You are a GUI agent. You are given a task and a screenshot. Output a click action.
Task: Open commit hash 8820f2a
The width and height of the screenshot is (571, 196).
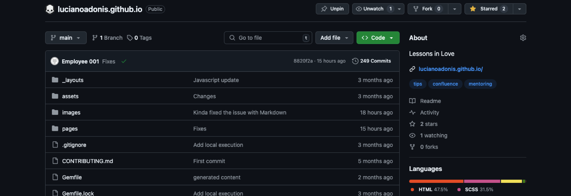pos(303,61)
